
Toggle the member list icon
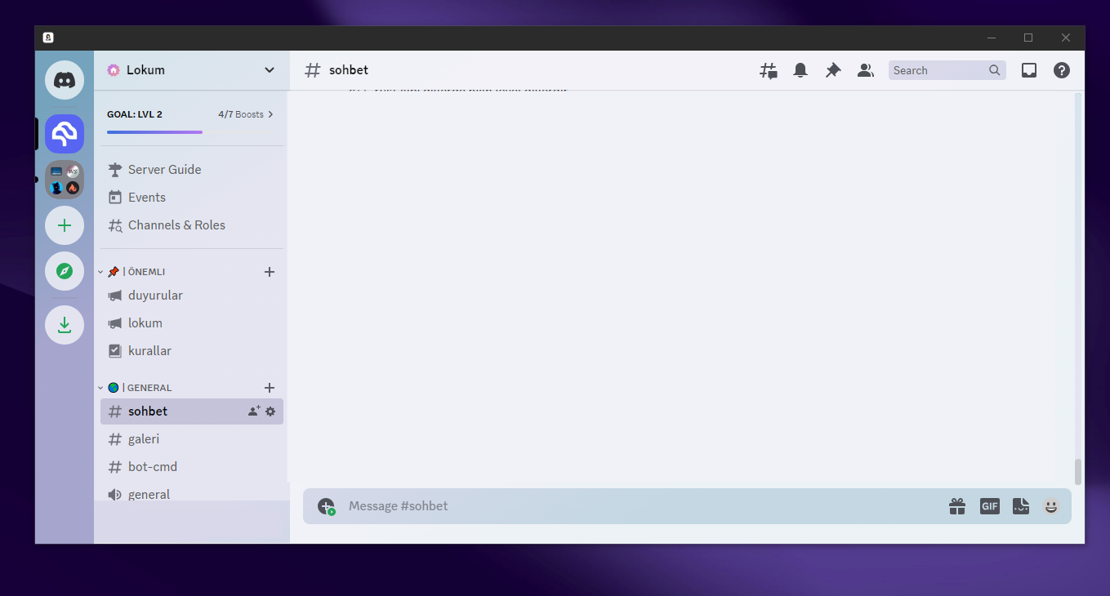coord(866,70)
